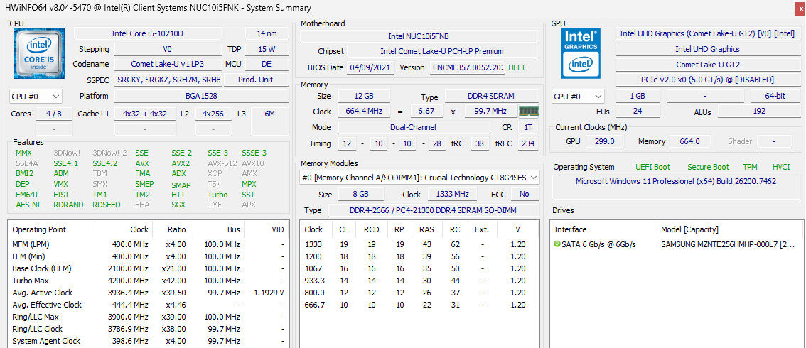Select the 933.3 clock timing row
The width and height of the screenshot is (806, 348).
tap(419, 281)
